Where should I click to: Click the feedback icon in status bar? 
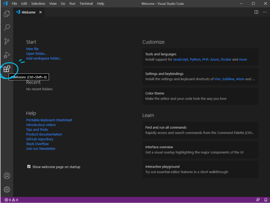258,200
